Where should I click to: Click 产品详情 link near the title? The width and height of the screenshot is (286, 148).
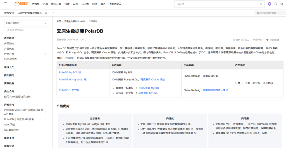257,40
